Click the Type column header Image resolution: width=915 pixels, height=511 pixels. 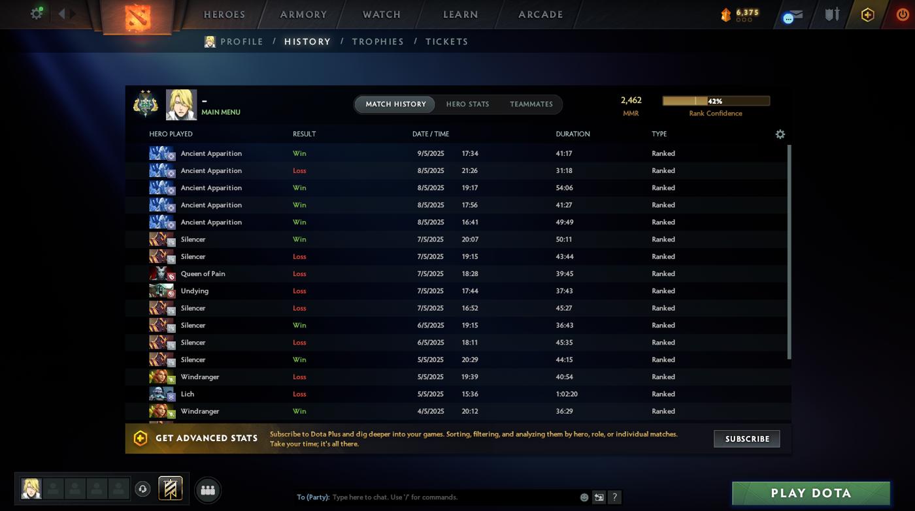pos(659,134)
